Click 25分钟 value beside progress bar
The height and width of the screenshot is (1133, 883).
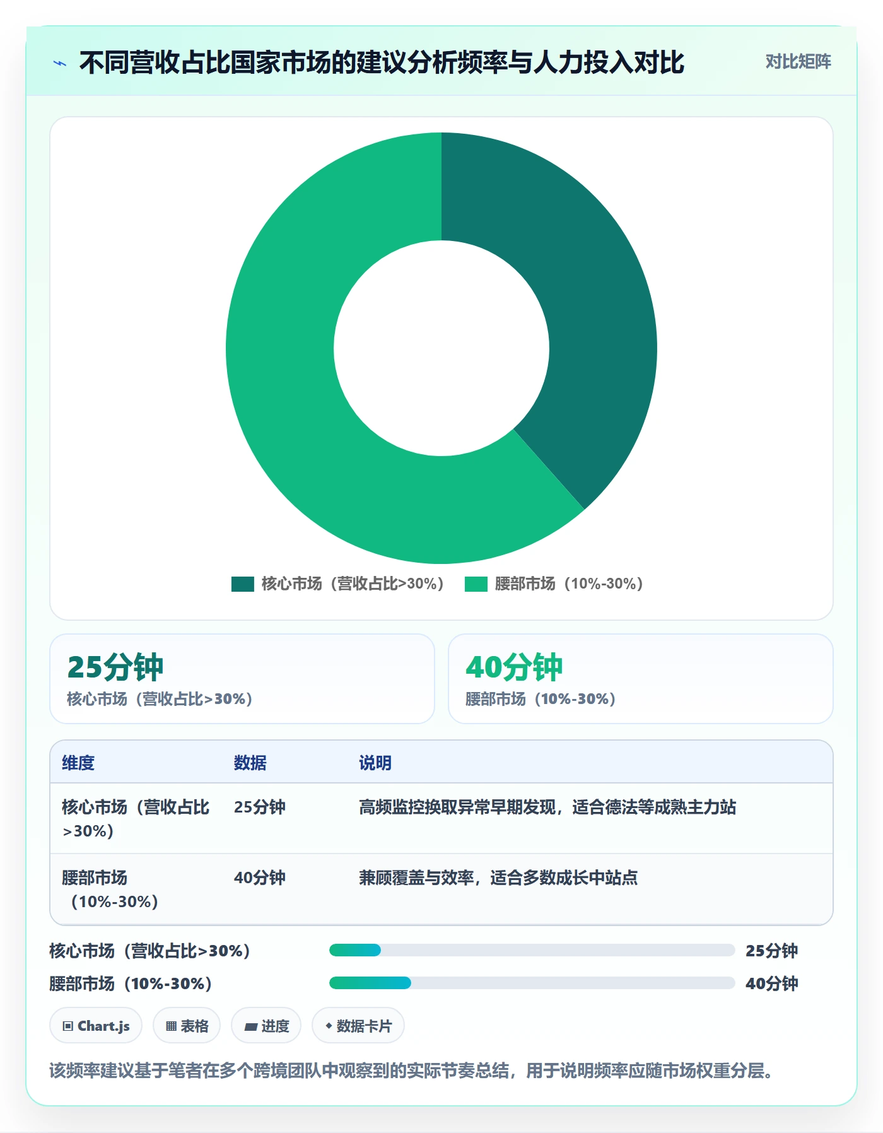tap(772, 951)
